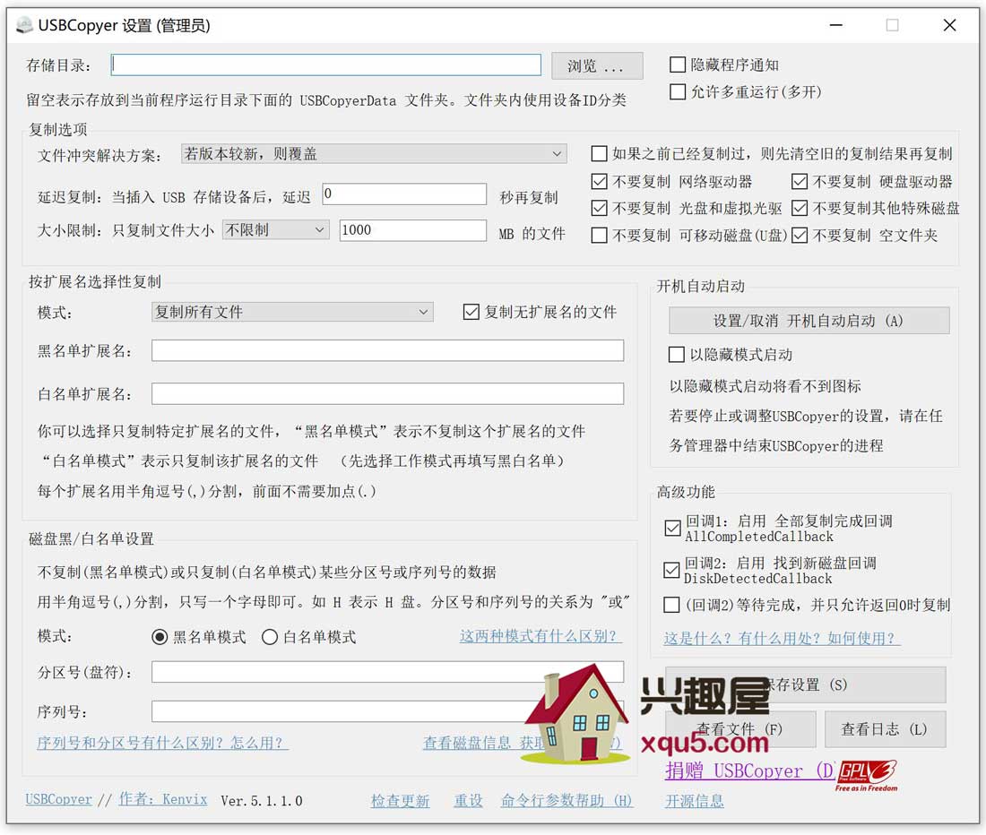
Task: Click the 浏览 ... button
Action: point(597,65)
